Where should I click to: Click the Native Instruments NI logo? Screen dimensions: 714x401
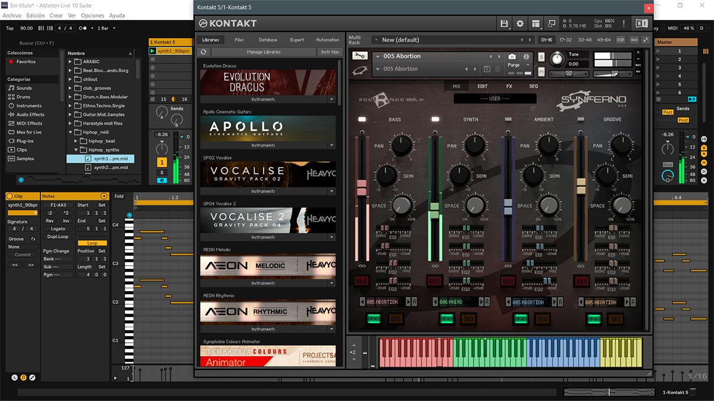[x=641, y=23]
